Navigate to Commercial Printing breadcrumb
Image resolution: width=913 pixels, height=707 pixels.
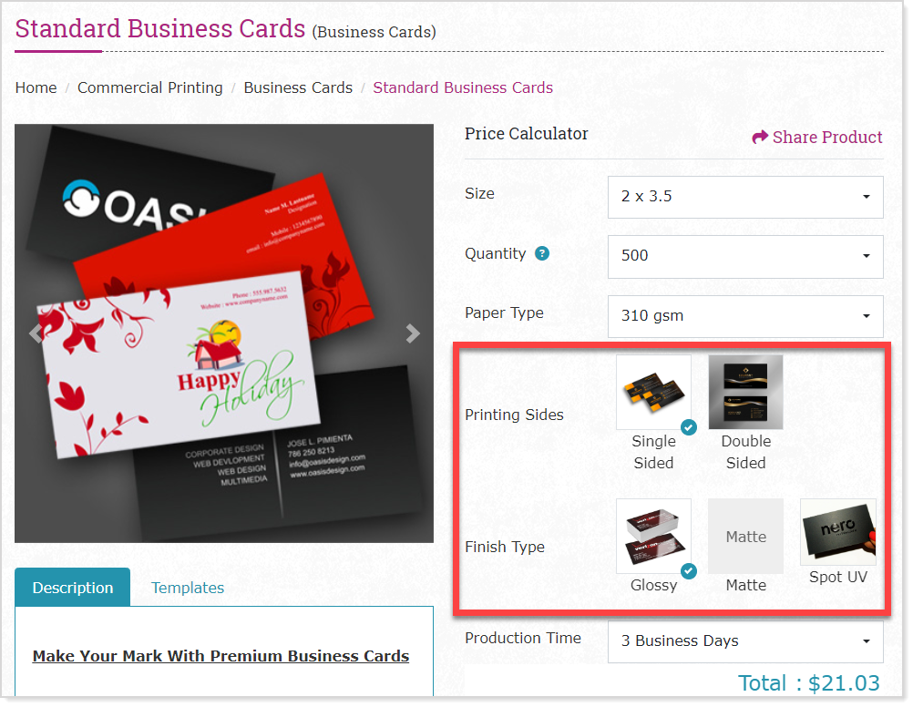point(150,88)
